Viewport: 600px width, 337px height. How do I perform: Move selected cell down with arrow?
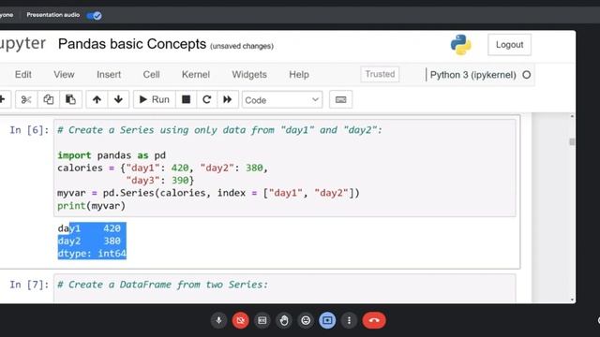point(118,100)
